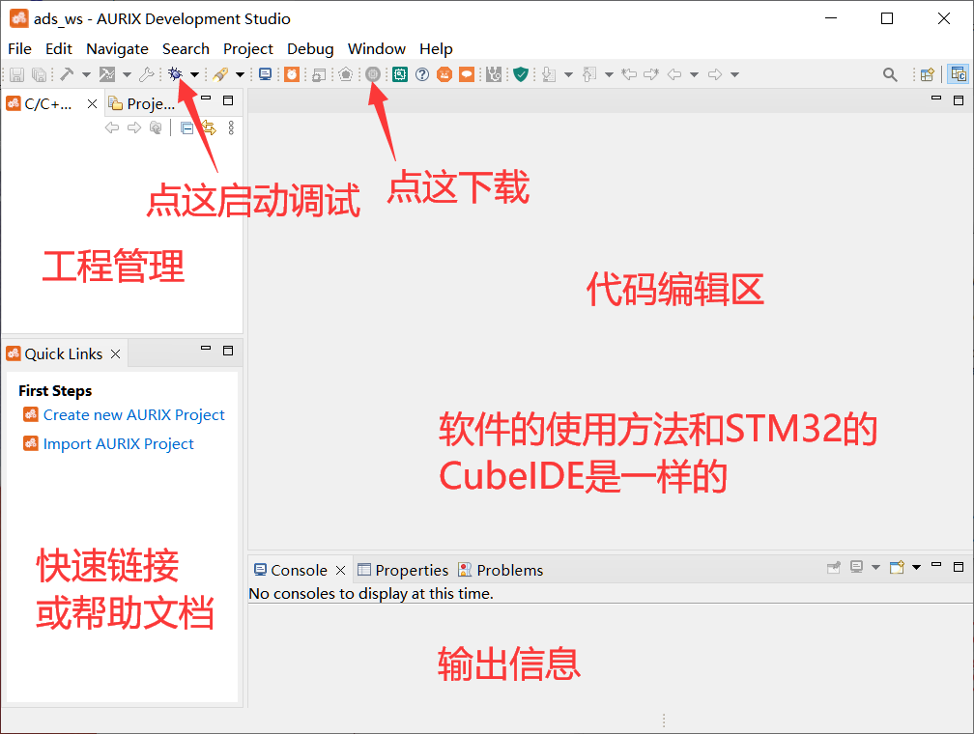Switch to the Problems tab

pyautogui.click(x=501, y=570)
